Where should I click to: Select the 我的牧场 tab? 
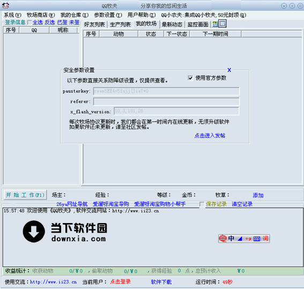point(146,24)
